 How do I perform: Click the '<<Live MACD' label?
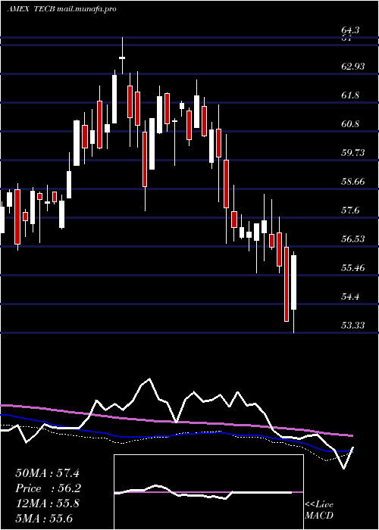click(319, 510)
